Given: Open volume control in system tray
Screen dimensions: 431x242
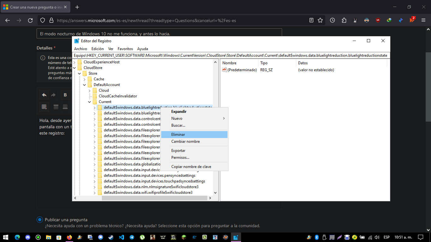Looking at the screenshot, I should pos(377,237).
